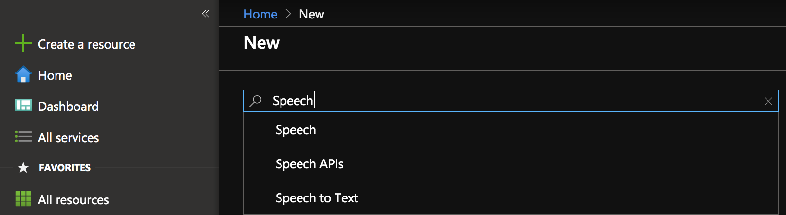786x215 pixels.
Task: Open 'Create a resource' text in sidebar
Action: [x=87, y=44]
